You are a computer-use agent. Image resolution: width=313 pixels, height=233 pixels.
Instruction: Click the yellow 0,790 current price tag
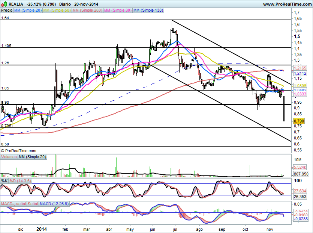coord(298,121)
